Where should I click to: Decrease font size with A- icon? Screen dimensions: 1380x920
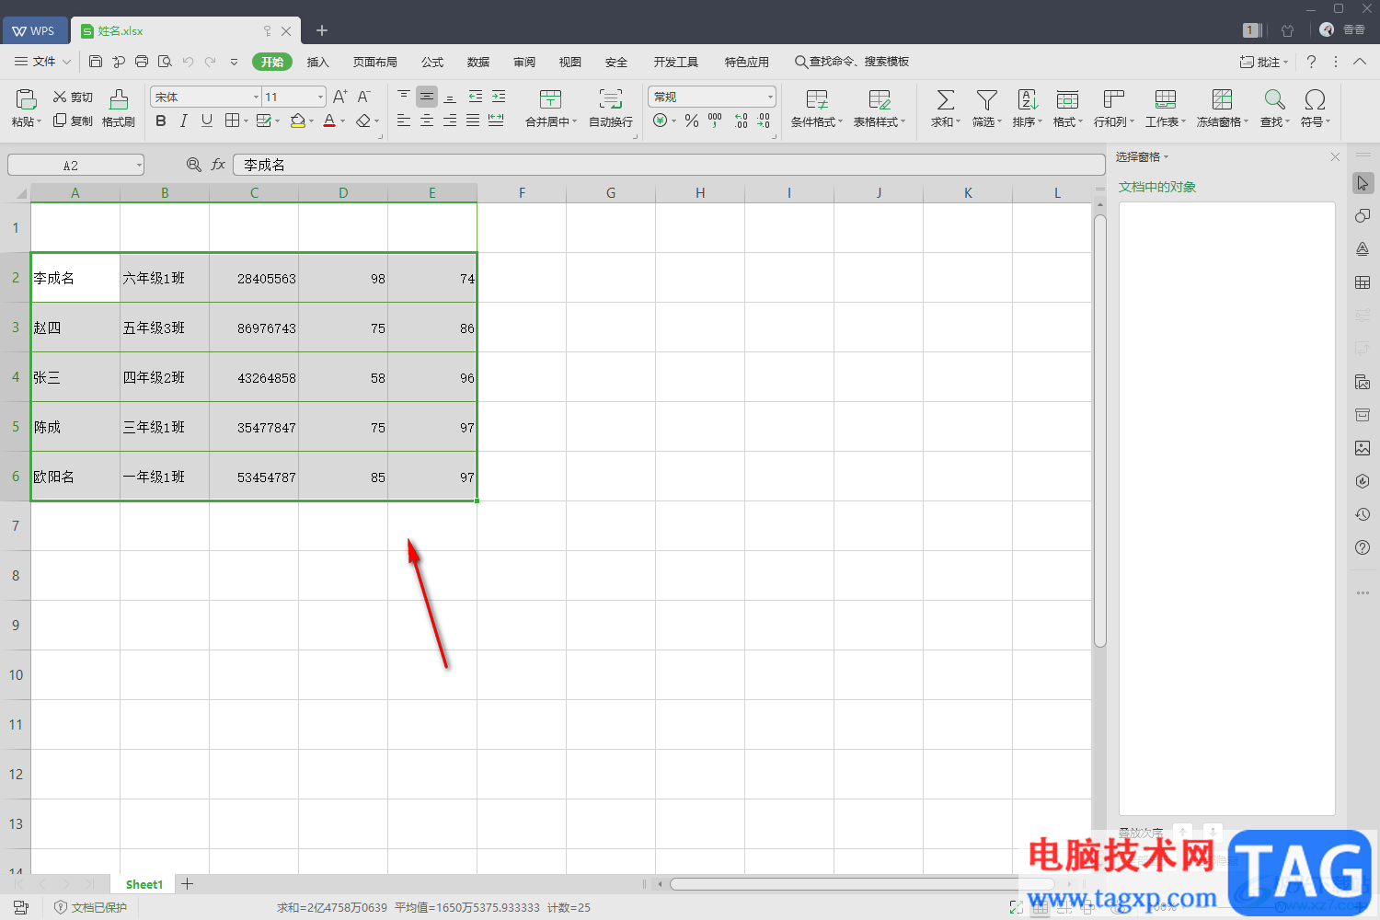[x=363, y=97]
